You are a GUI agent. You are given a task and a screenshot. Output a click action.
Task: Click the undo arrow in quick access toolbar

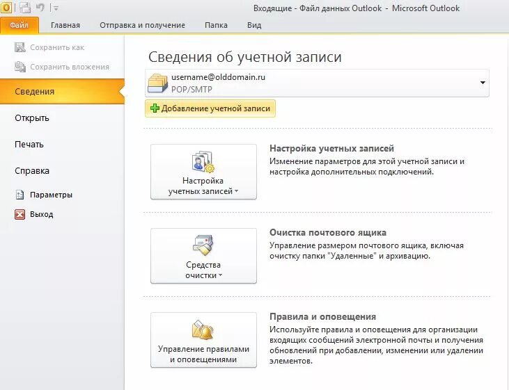tap(40, 7)
